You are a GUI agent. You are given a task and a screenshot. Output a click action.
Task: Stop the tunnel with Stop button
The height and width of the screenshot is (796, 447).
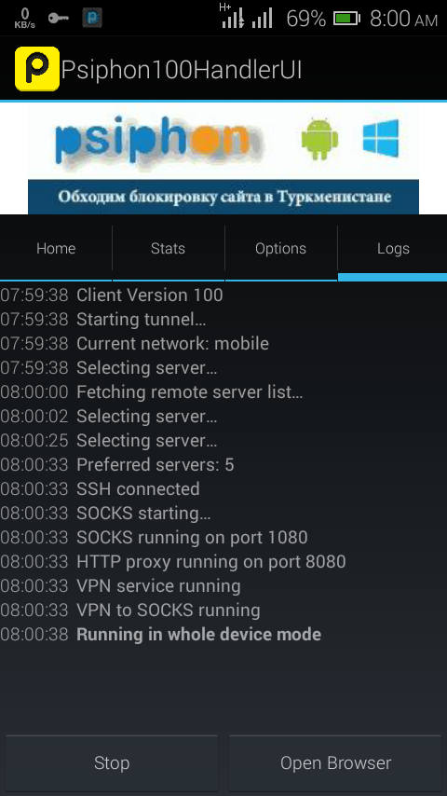(112, 763)
